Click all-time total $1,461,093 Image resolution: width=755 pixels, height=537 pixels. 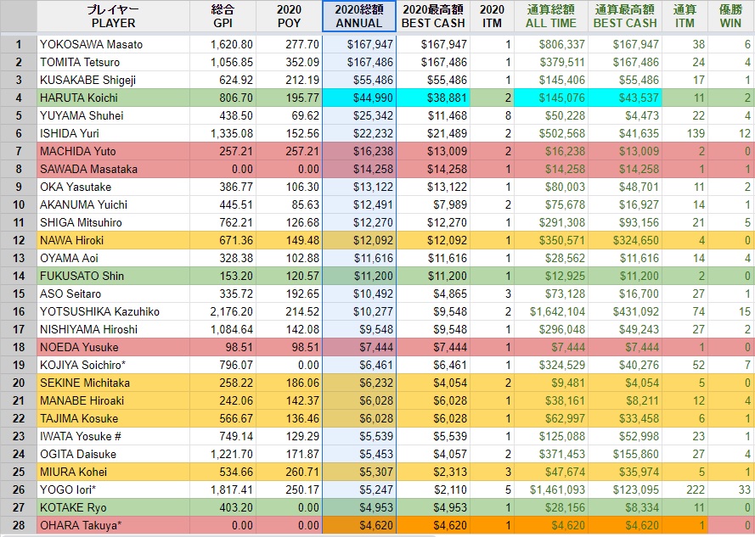551,489
